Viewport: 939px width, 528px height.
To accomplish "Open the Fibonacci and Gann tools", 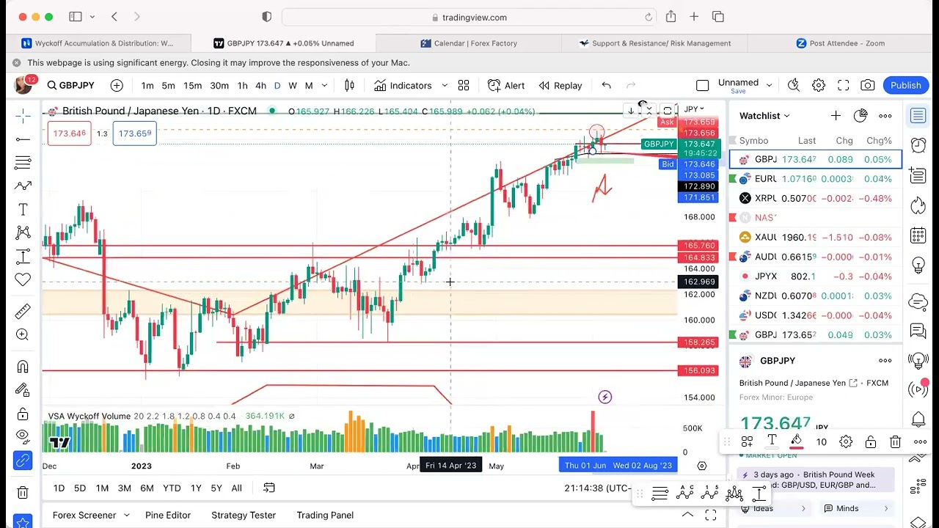I will tap(23, 163).
